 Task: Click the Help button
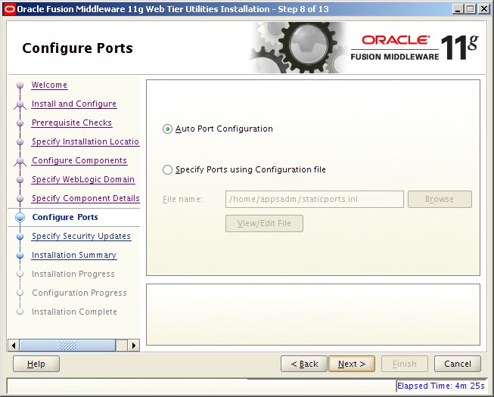point(36,364)
